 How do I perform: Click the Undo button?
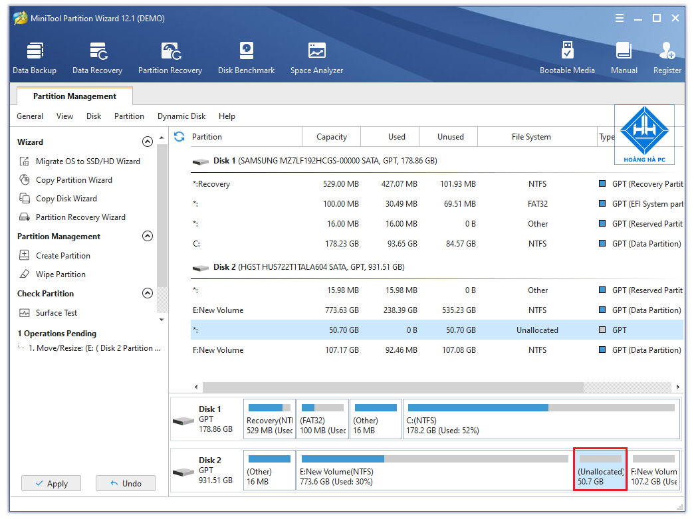[x=126, y=483]
